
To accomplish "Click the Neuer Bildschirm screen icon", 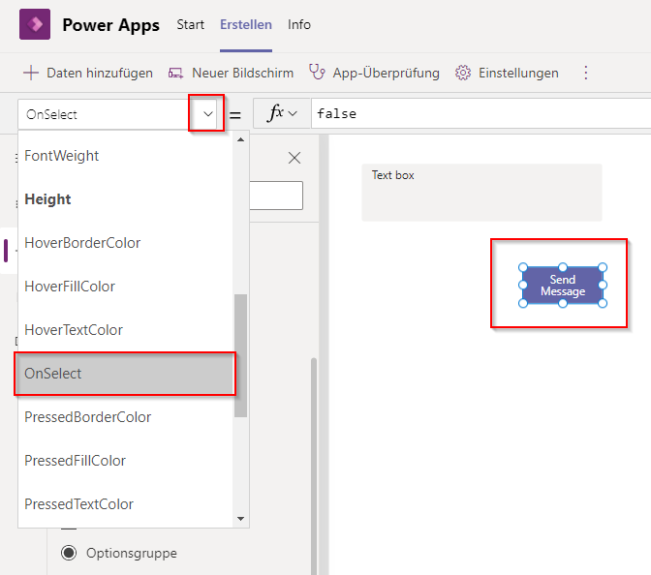I will 175,74.
